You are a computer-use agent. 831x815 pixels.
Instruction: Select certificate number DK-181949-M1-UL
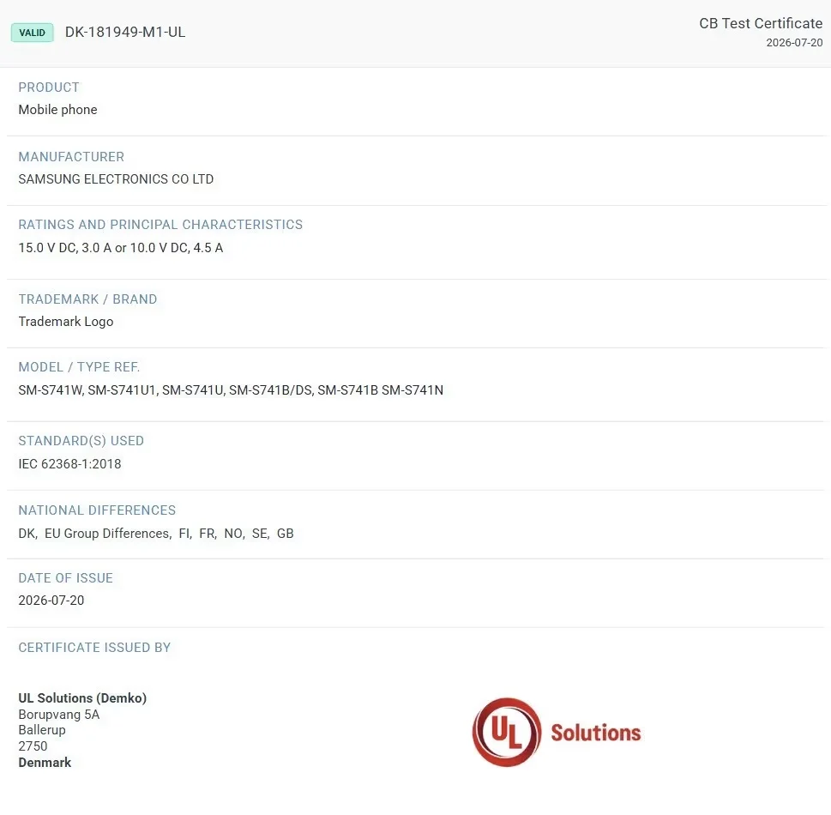(125, 32)
